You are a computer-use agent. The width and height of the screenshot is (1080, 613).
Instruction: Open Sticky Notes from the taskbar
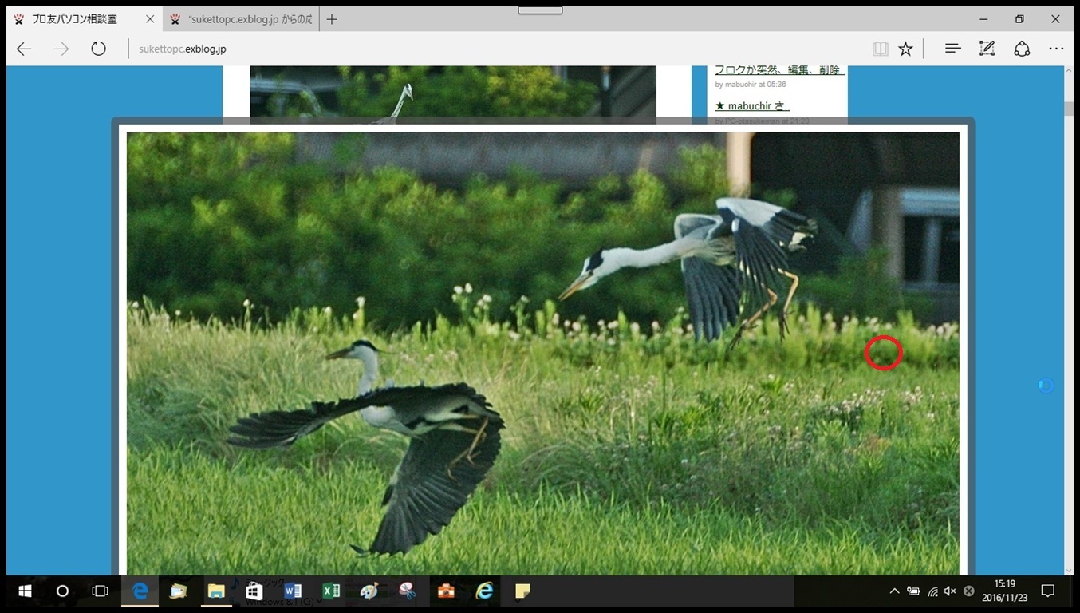[522, 591]
